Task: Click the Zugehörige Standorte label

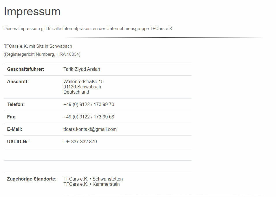Action: pos(32,179)
